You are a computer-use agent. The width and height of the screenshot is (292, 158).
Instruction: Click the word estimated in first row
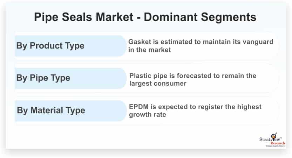tap(176, 42)
